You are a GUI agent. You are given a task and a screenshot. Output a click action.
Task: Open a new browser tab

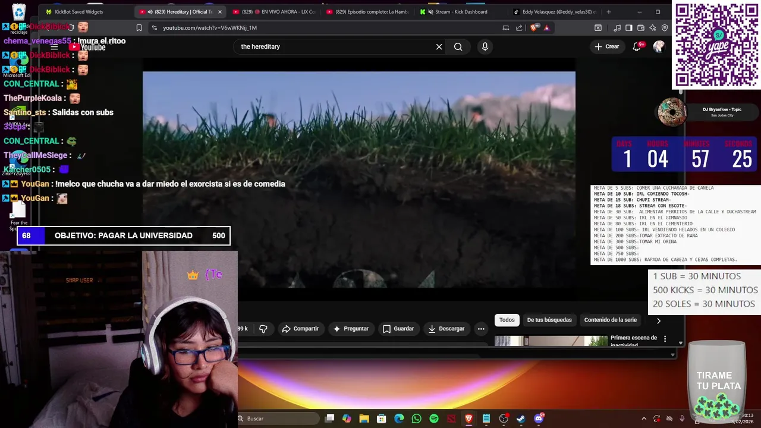[608, 12]
